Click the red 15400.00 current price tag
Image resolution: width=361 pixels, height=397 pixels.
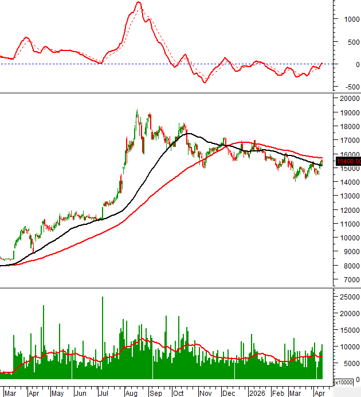click(347, 162)
